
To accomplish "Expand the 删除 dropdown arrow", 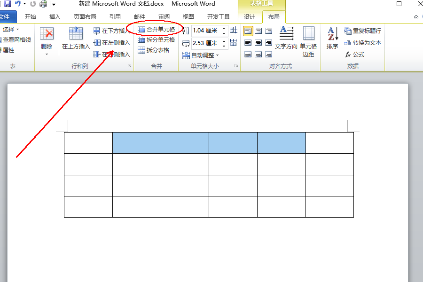I will 47,54.
